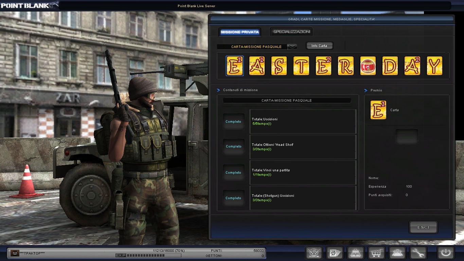Click the Carta label beside reward icon
The height and width of the screenshot is (261, 464).
click(394, 110)
